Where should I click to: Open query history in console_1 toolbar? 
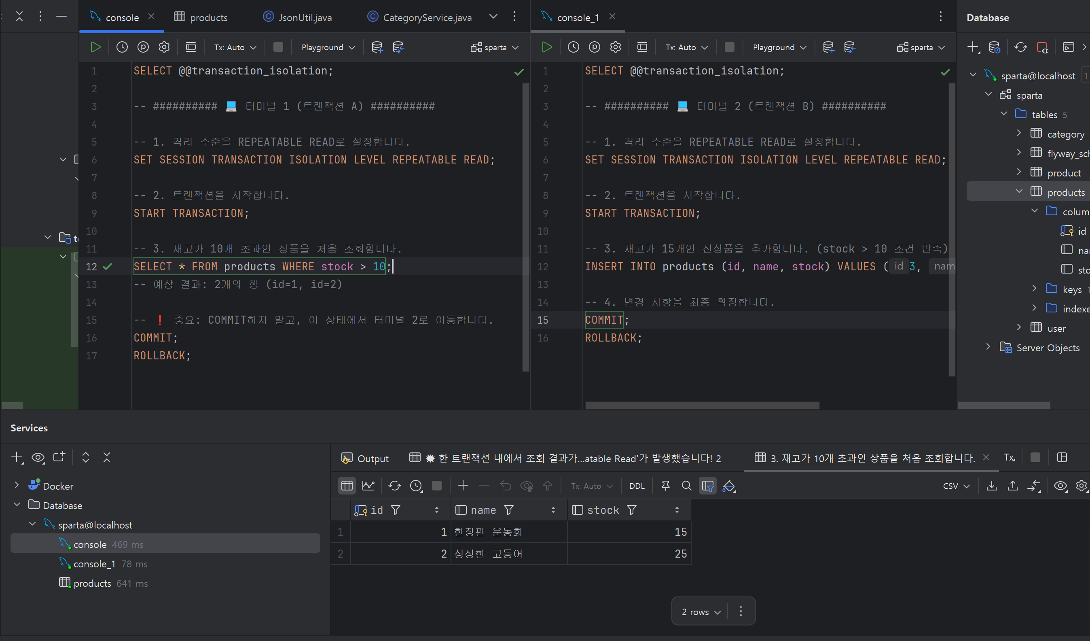click(574, 47)
